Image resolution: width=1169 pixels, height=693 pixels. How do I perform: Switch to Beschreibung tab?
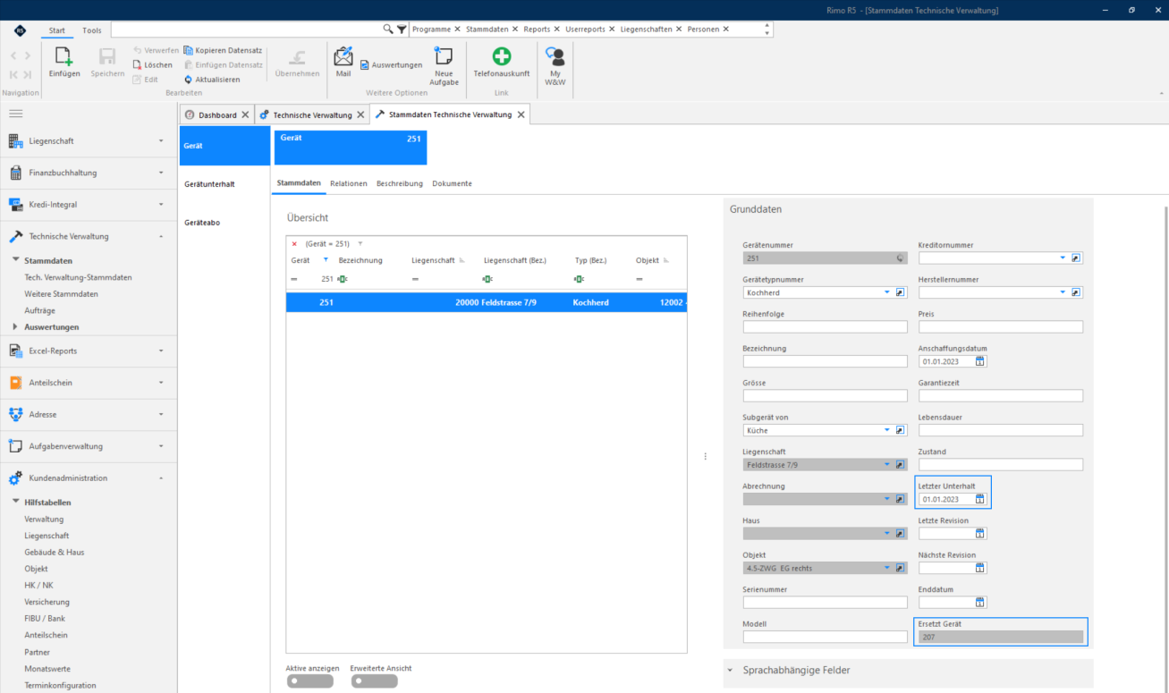coord(399,183)
